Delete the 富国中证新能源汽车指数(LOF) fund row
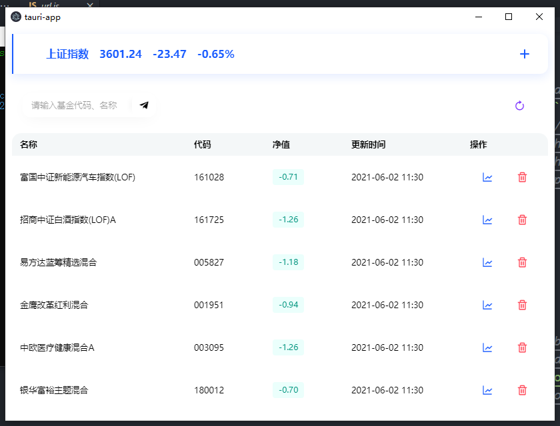This screenshot has height=426, width=560. point(522,177)
